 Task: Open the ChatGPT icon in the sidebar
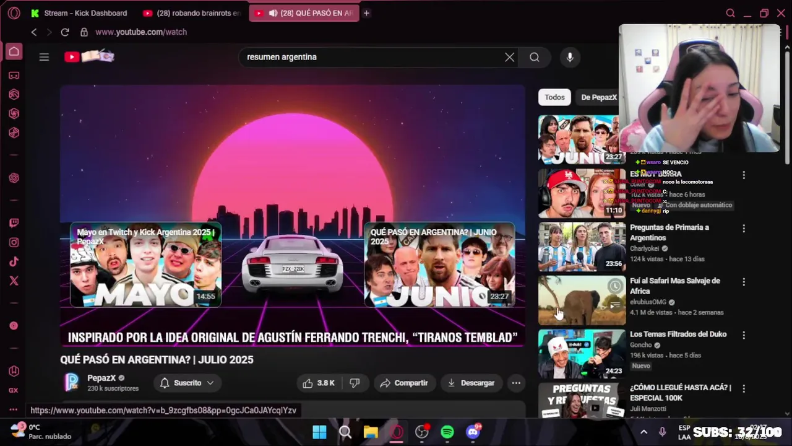[14, 178]
